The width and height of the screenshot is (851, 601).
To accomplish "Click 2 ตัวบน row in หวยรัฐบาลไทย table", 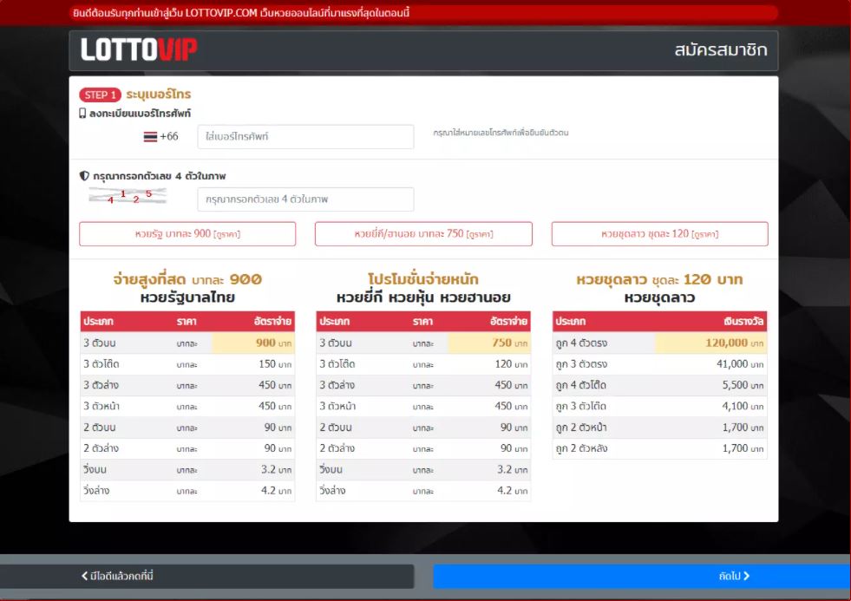I will coord(187,428).
